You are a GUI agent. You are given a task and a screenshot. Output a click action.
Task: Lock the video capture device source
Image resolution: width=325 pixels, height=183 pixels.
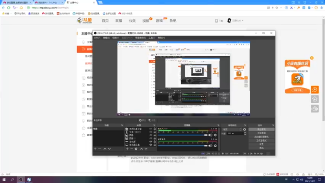(155, 129)
